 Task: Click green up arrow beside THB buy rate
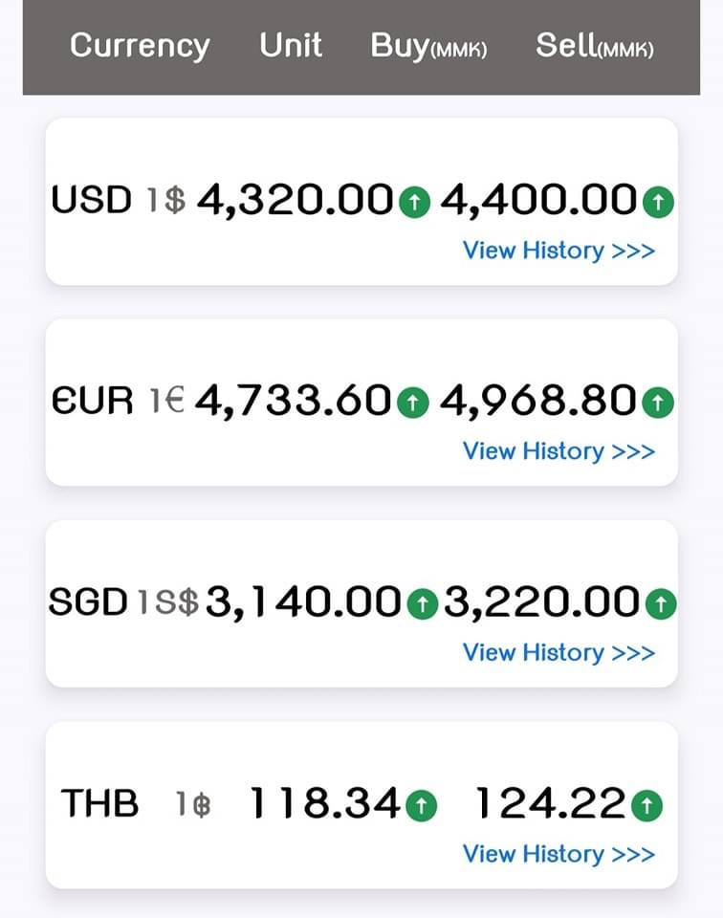(x=421, y=806)
